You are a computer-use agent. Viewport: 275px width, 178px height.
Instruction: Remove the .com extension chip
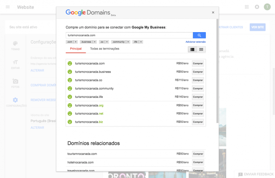pyautogui.click(x=76, y=42)
